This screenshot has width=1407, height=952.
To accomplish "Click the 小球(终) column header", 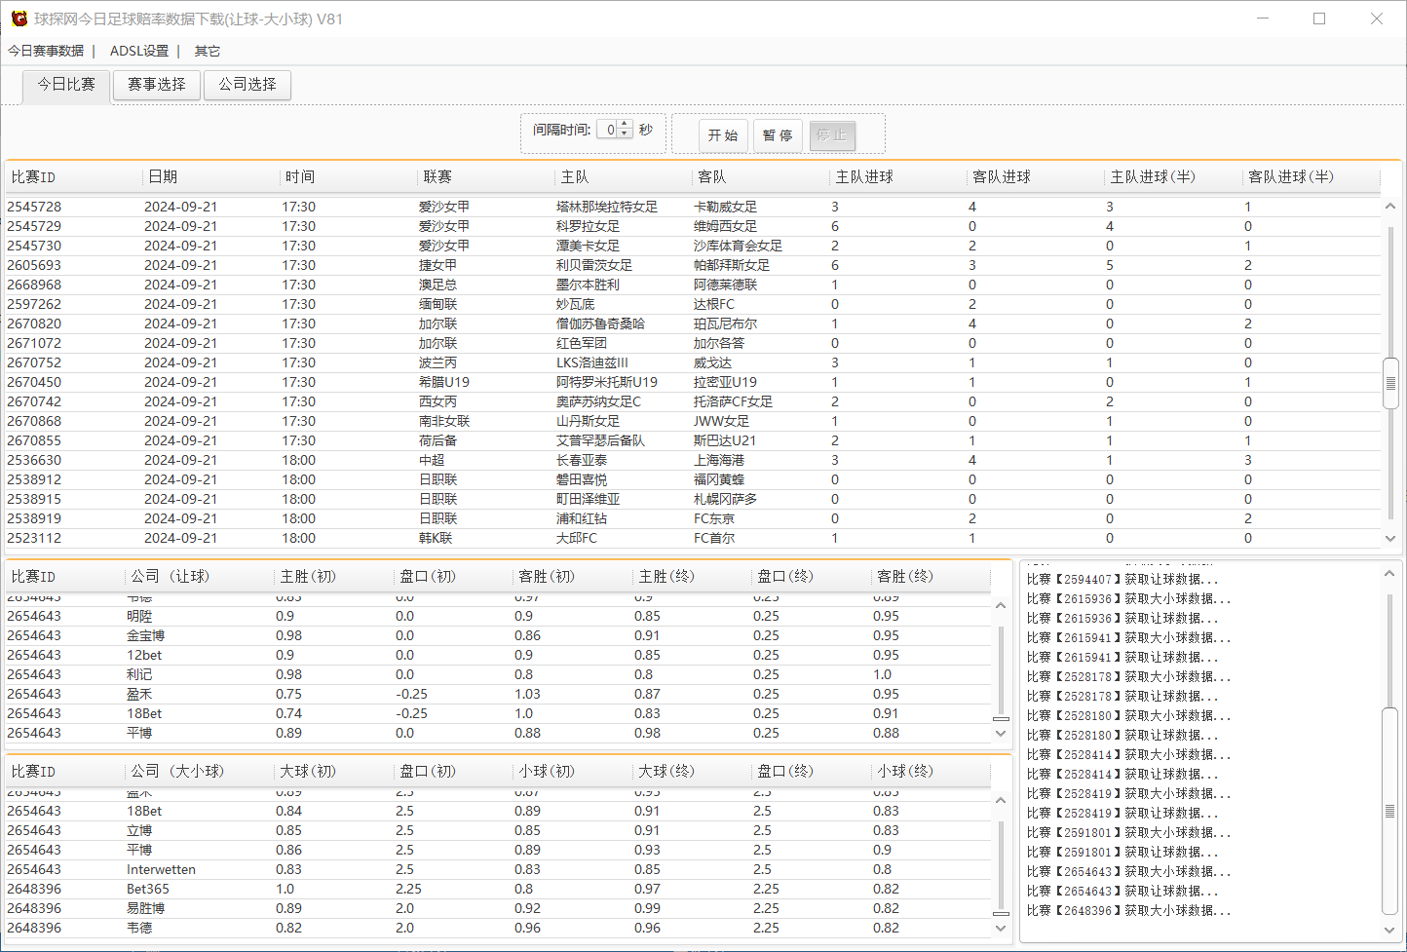I will click(x=931, y=772).
